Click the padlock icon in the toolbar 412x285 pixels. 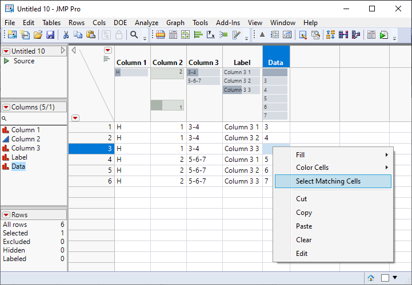click(x=119, y=35)
